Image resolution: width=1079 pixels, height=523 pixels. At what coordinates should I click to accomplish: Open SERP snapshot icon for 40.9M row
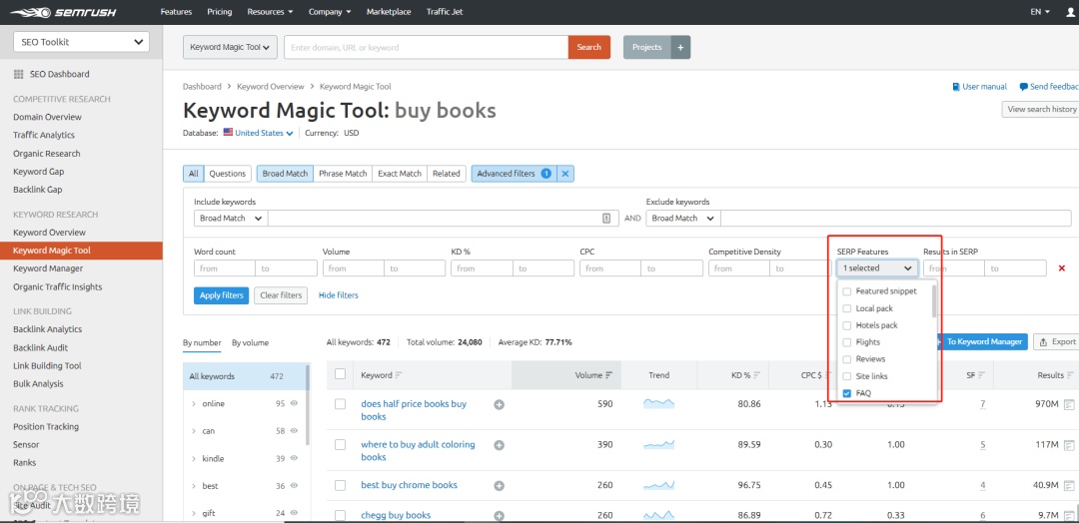pyautogui.click(x=1069, y=485)
